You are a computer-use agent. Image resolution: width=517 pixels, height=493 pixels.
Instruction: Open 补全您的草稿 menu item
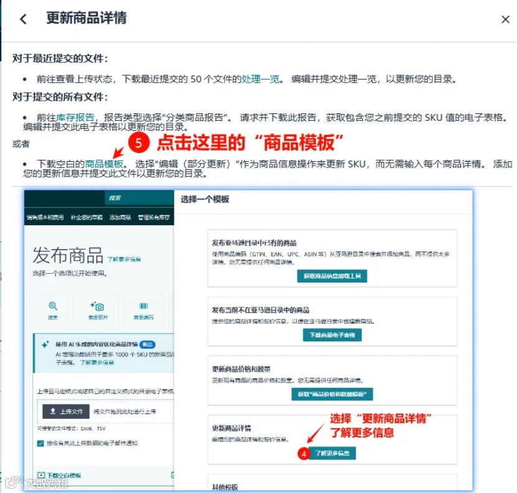(x=87, y=217)
